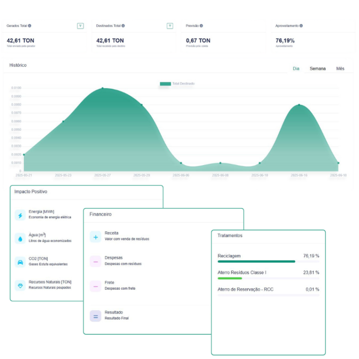
Task: Click the plus Receita icon
Action: (95, 237)
